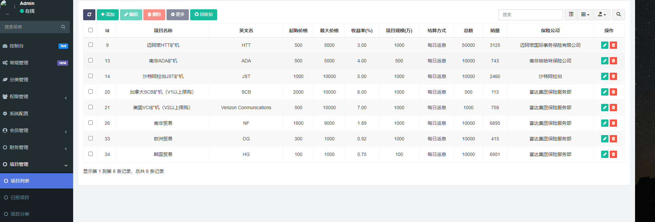Click the sidebar menu search icon
Screen dimensions: 655x222
pos(63,27)
